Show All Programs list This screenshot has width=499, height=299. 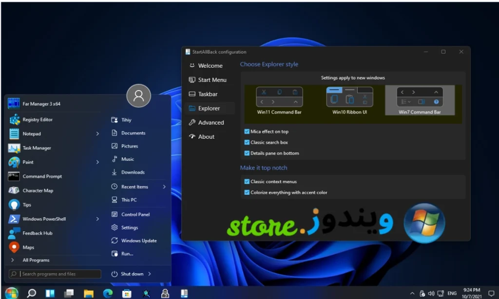pyautogui.click(x=36, y=260)
